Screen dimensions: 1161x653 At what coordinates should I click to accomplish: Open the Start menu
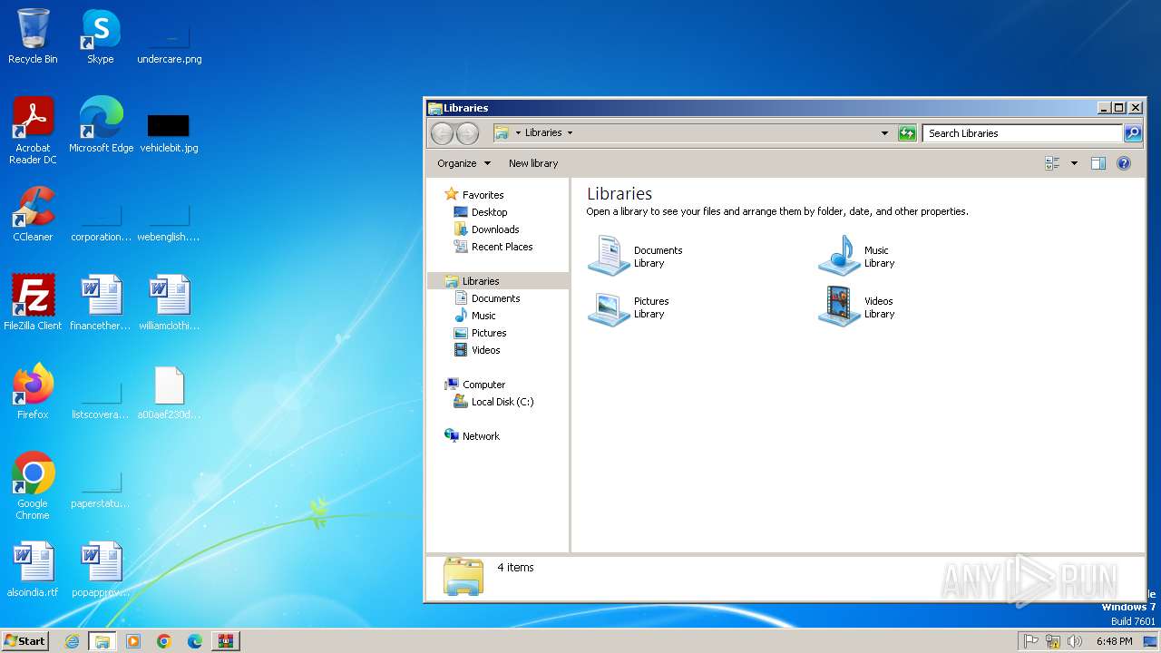(25, 641)
